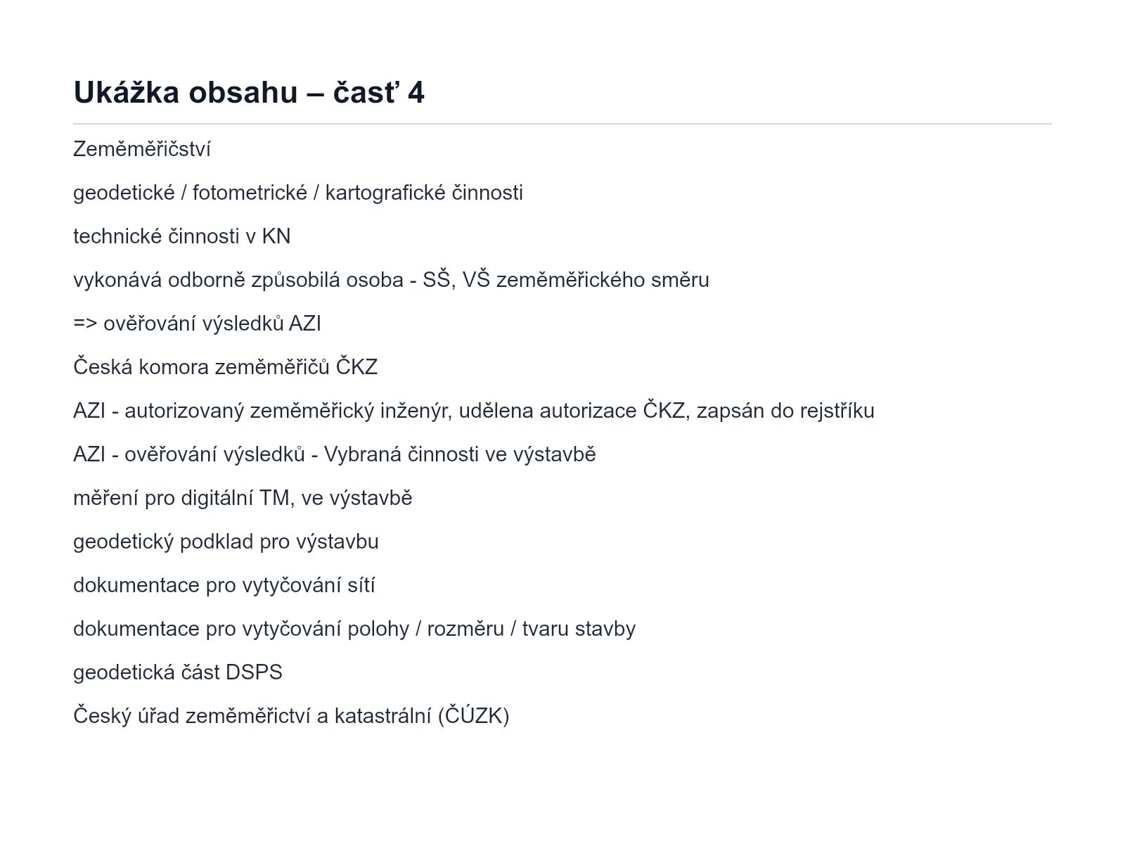The width and height of the screenshot is (1125, 844).
Task: Select the line 'Zeměměřičství'
Action: [142, 149]
